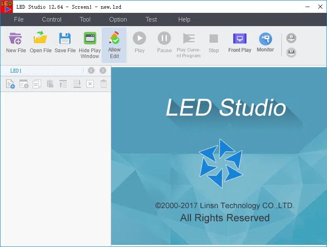
Task: Open the Help menu
Action: [x=184, y=19]
